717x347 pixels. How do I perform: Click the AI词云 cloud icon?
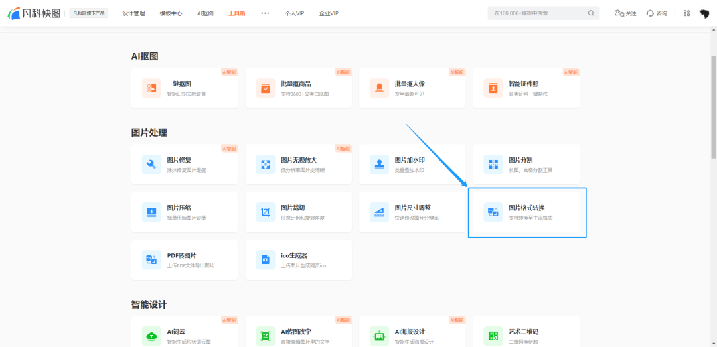click(151, 336)
